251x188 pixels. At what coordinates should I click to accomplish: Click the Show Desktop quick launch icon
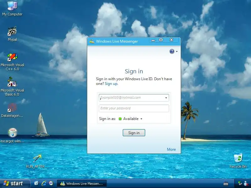36,183
